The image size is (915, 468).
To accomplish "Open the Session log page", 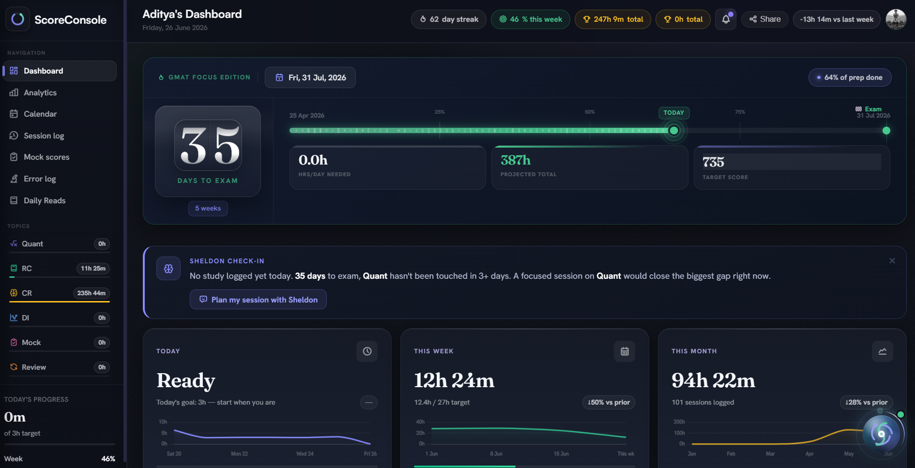I will coord(60,136).
